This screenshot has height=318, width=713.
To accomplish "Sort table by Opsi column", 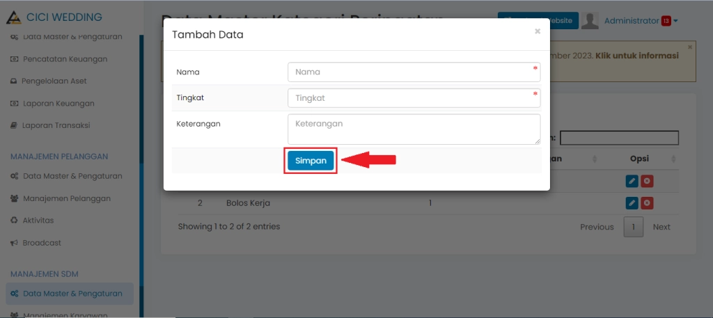I will pyautogui.click(x=639, y=159).
